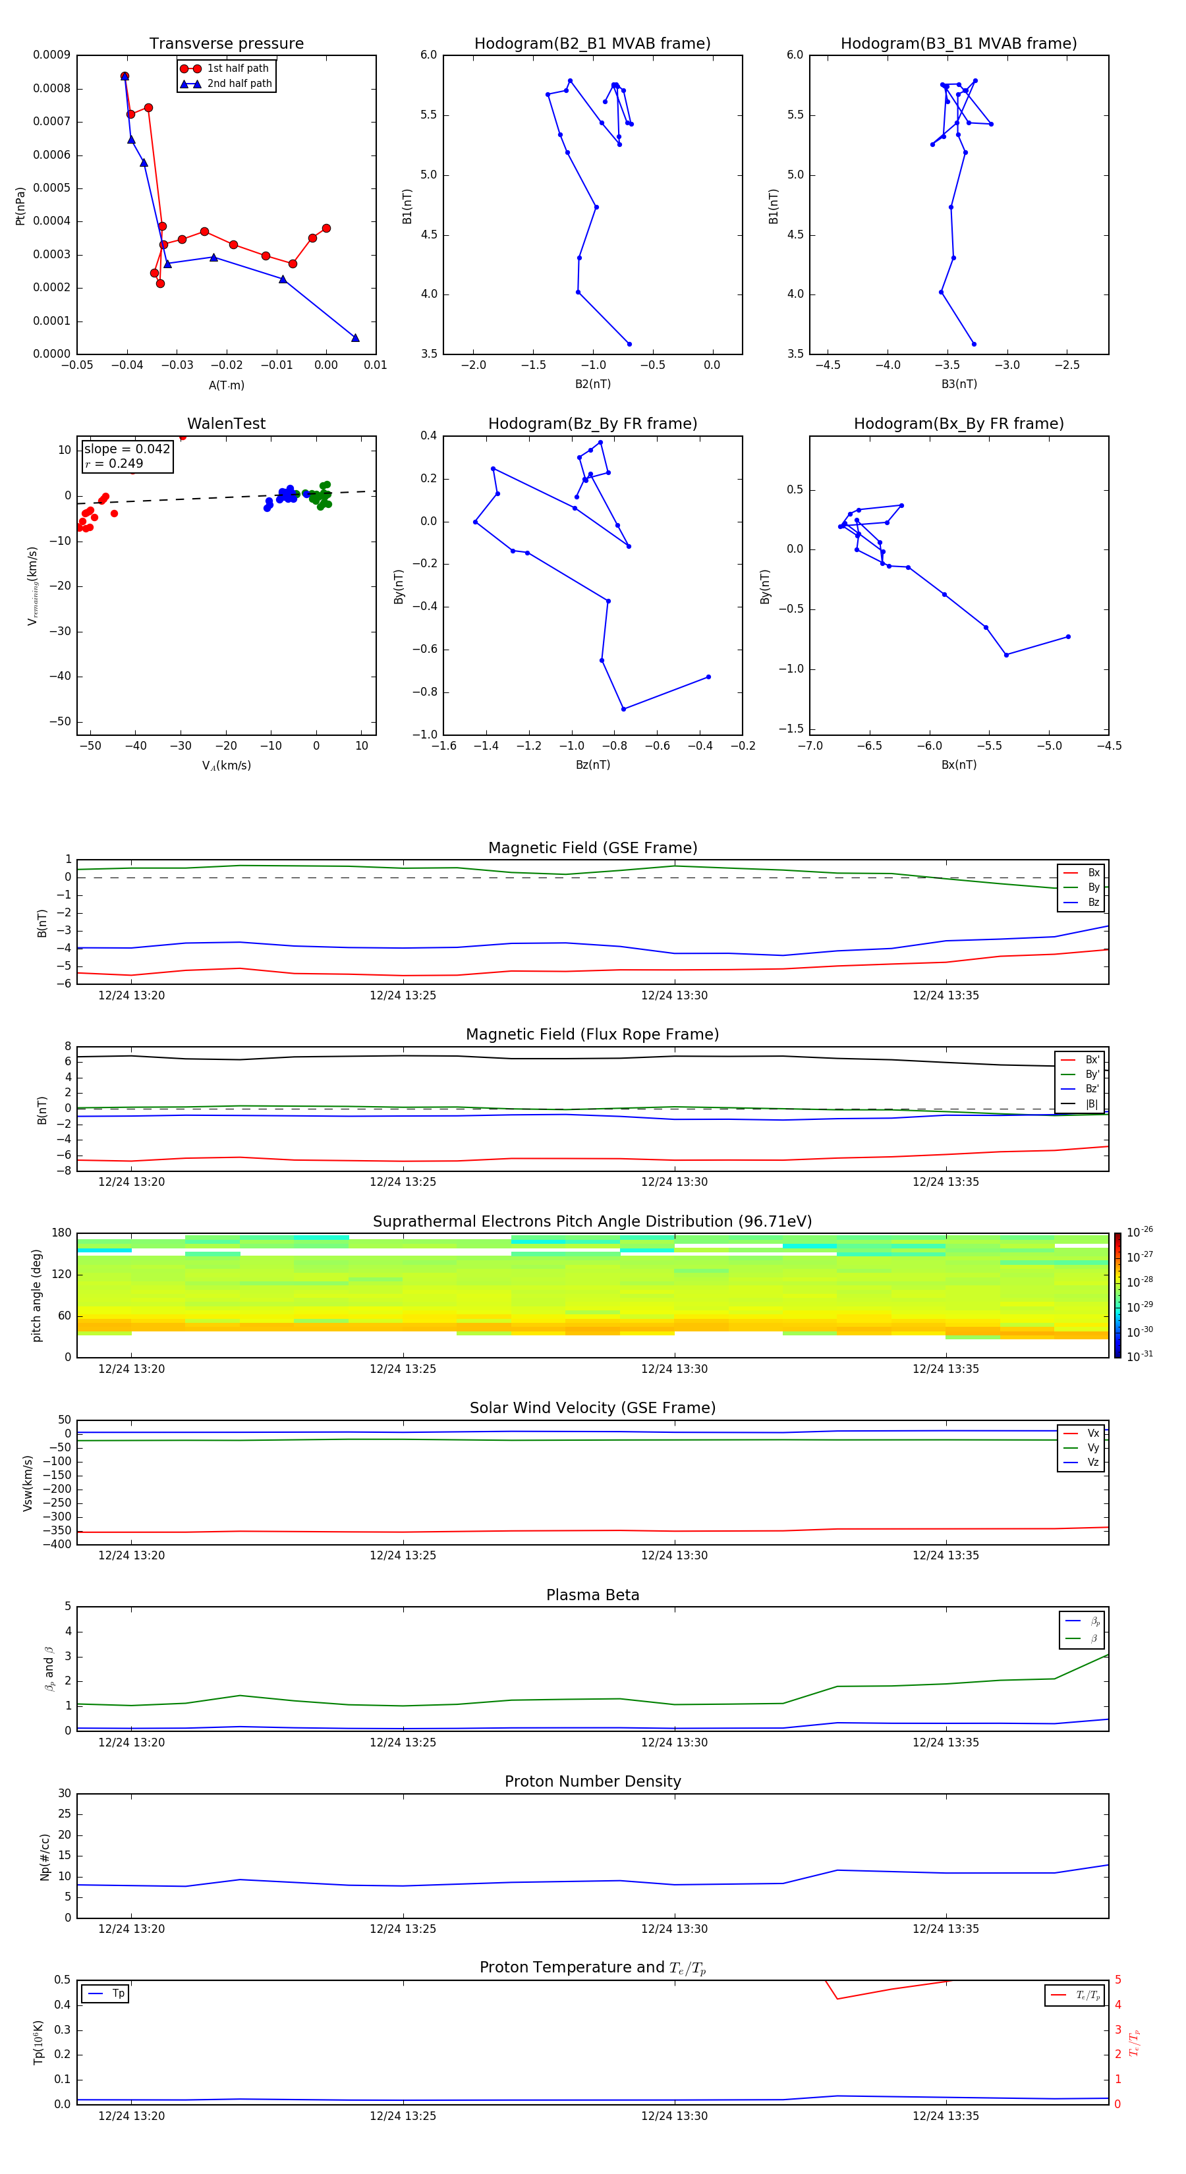Click the 'WalenTest' plot title
Image resolution: width=1186 pixels, height=2174 pixels.
pos(226,424)
